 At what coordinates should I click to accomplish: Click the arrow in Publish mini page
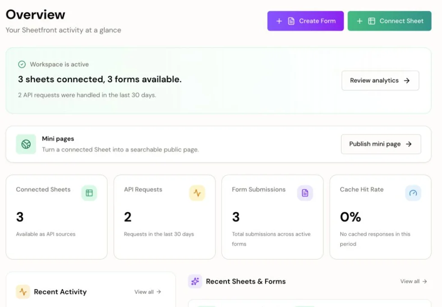(409, 144)
